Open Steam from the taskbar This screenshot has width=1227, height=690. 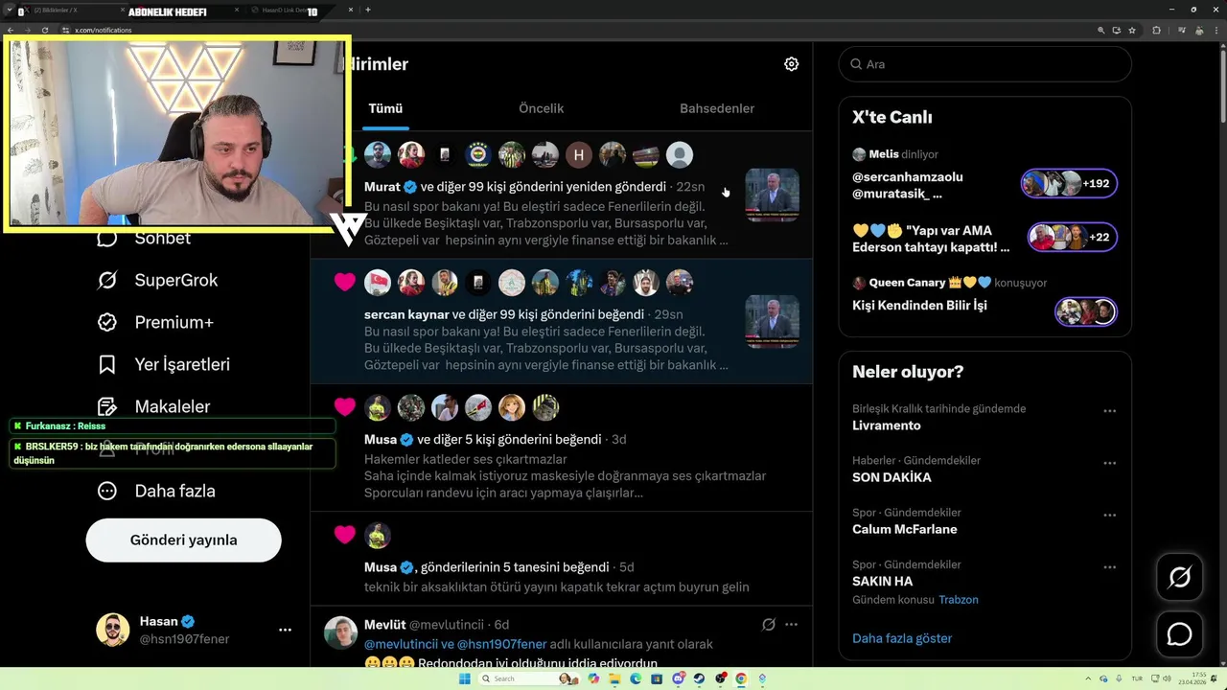coord(699,678)
